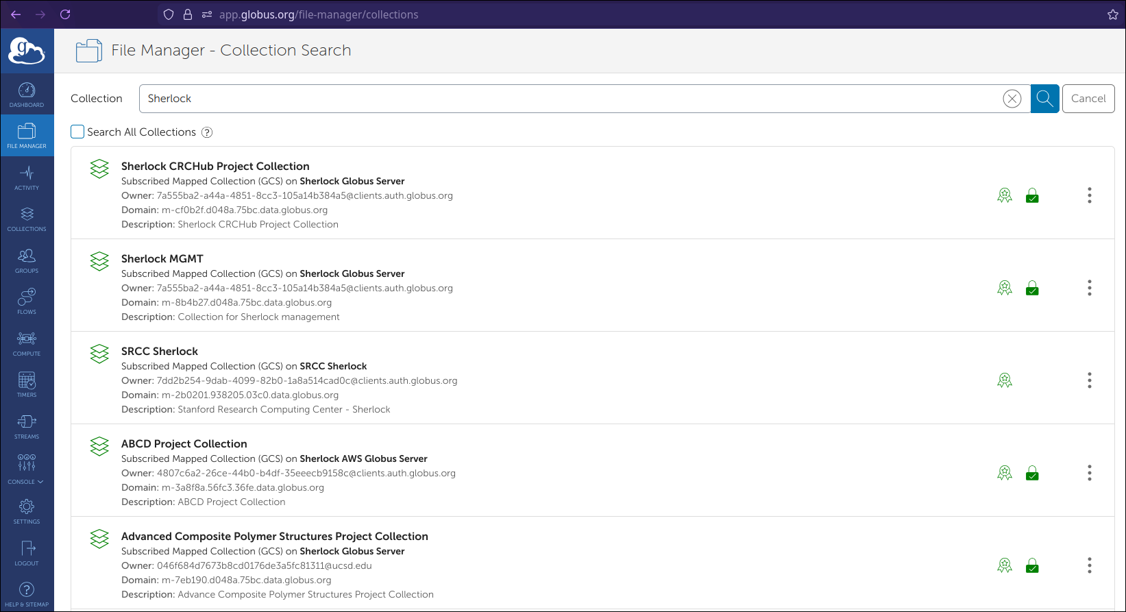Select the ABCD Project Collection title
Viewport: 1126px width, 612px height.
[x=184, y=443]
